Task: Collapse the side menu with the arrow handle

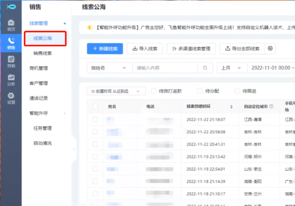Action: [x=74, y=149]
